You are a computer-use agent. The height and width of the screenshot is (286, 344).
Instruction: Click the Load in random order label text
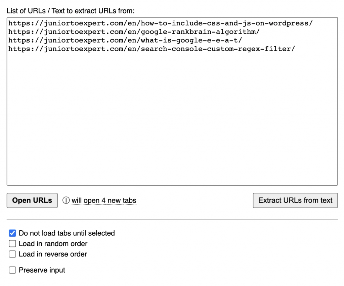point(52,244)
